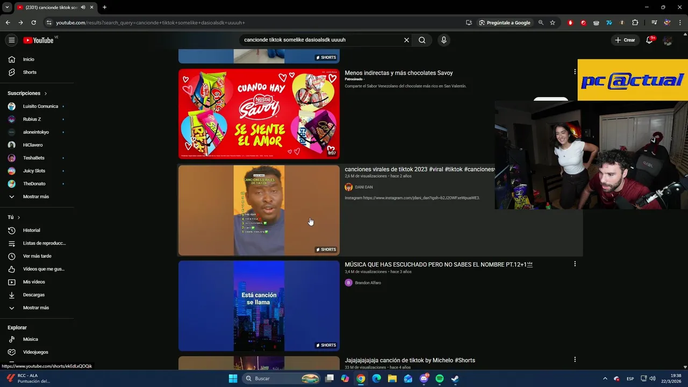Go back with the browser back arrow
Viewport: 688px width, 387px height.
pyautogui.click(x=8, y=23)
